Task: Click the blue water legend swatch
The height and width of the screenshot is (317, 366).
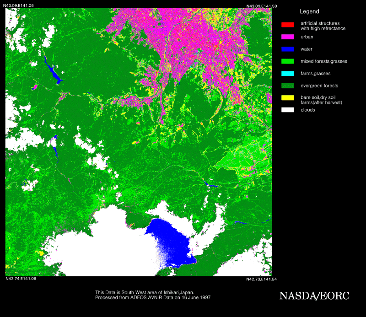Action: [288, 49]
